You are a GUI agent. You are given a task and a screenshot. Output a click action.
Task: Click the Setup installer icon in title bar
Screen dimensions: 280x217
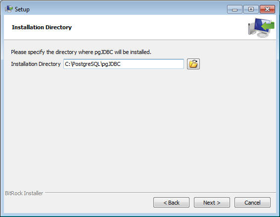(9, 9)
